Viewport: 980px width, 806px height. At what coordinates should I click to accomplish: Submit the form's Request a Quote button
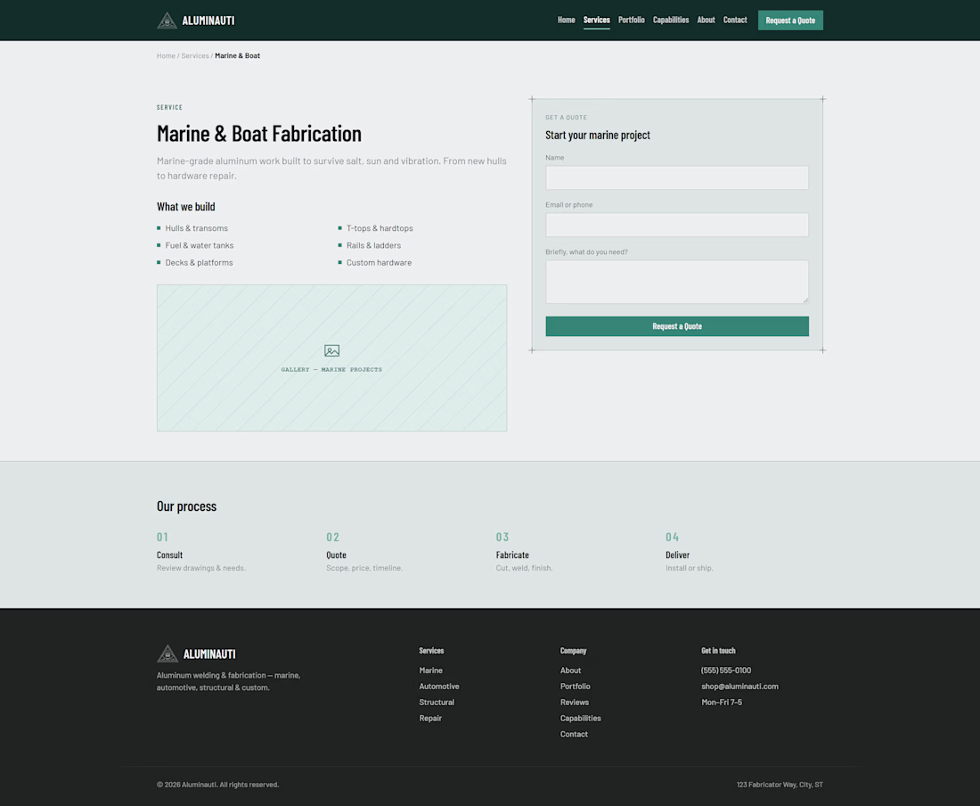click(677, 326)
